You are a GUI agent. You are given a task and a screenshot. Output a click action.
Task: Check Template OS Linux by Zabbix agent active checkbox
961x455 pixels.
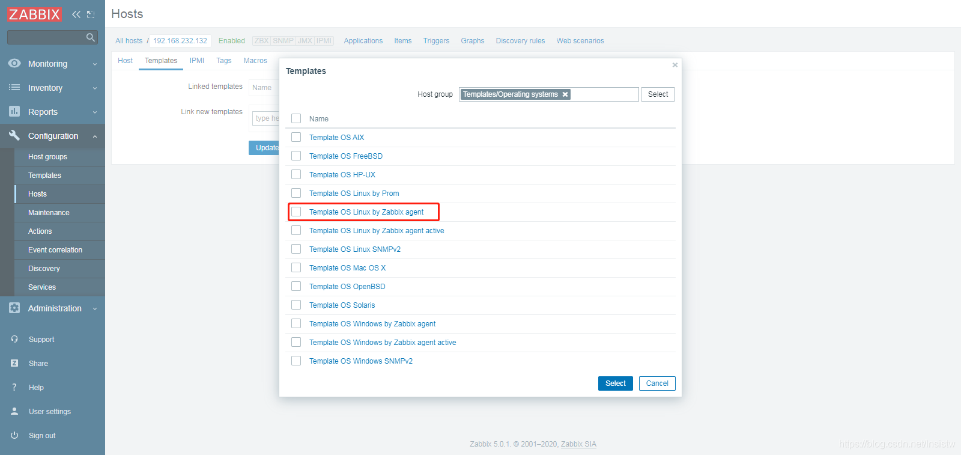[296, 230]
